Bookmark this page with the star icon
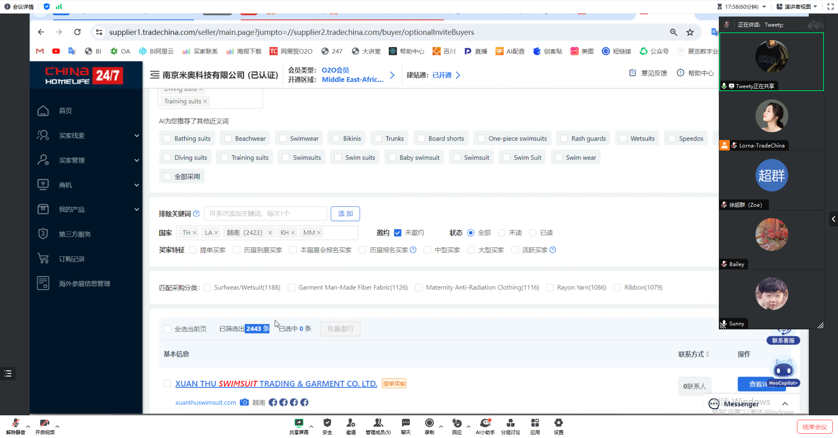Image resolution: width=838 pixels, height=438 pixels. click(x=690, y=32)
